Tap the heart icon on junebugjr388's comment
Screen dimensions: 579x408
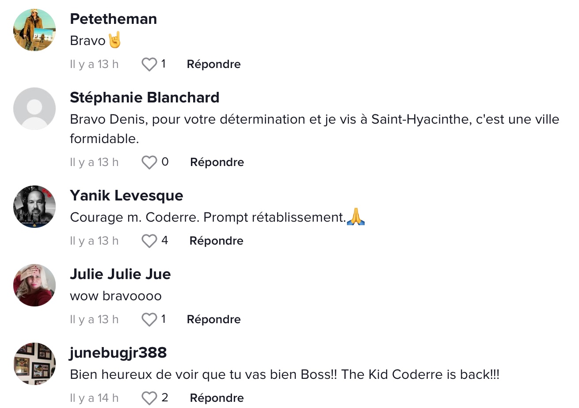(149, 398)
